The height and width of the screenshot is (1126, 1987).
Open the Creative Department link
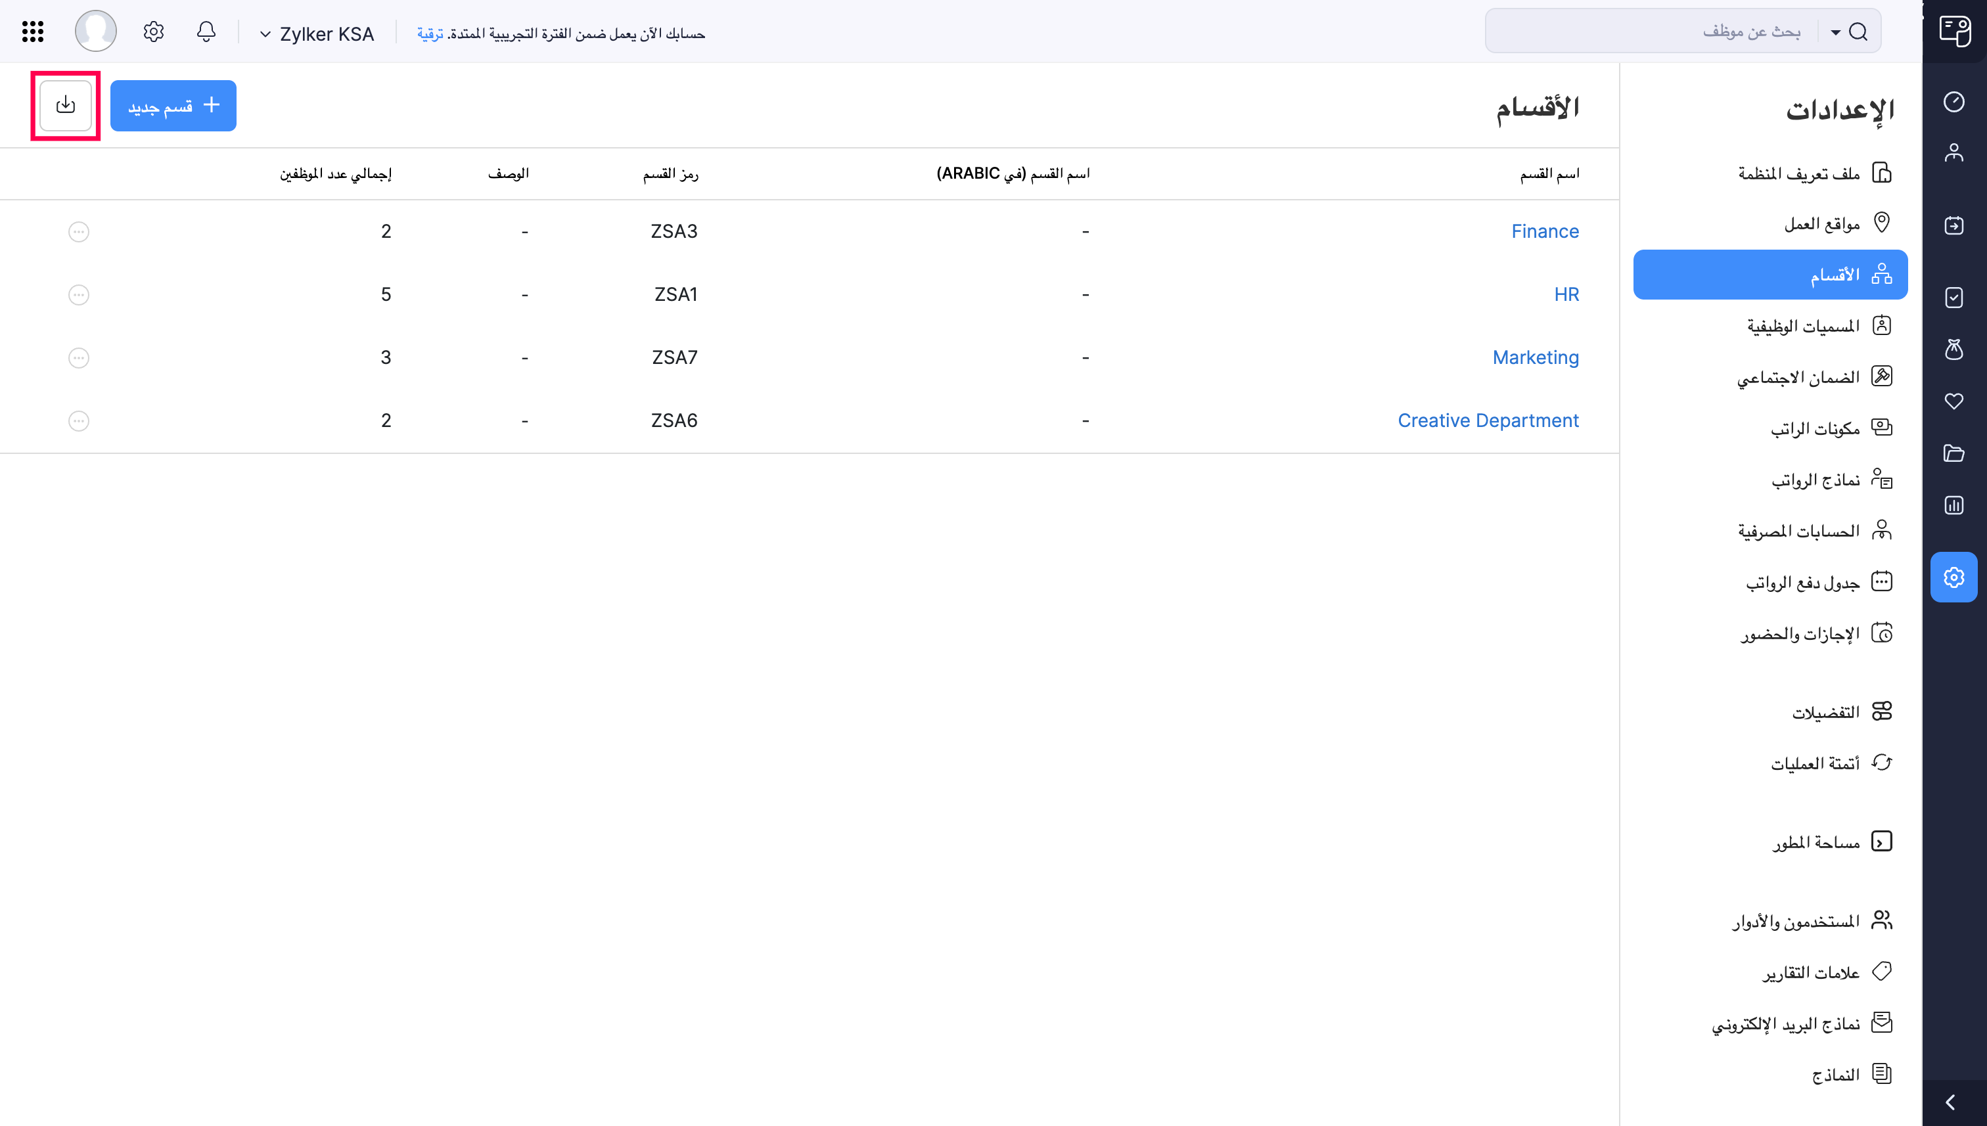point(1488,420)
